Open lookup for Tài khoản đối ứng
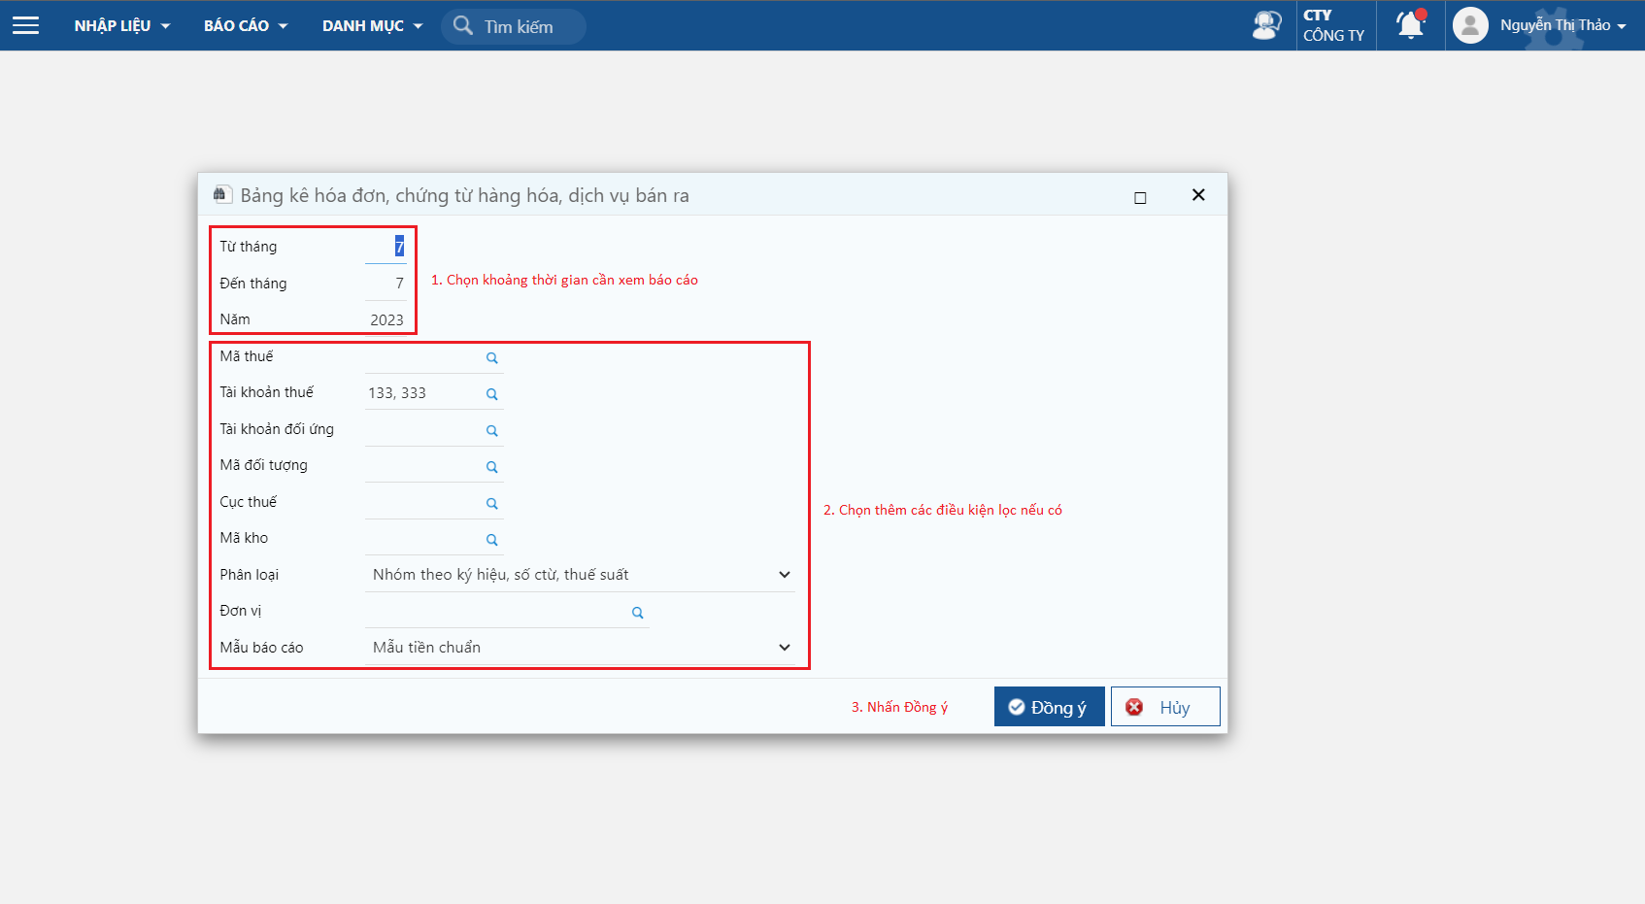 point(492,431)
